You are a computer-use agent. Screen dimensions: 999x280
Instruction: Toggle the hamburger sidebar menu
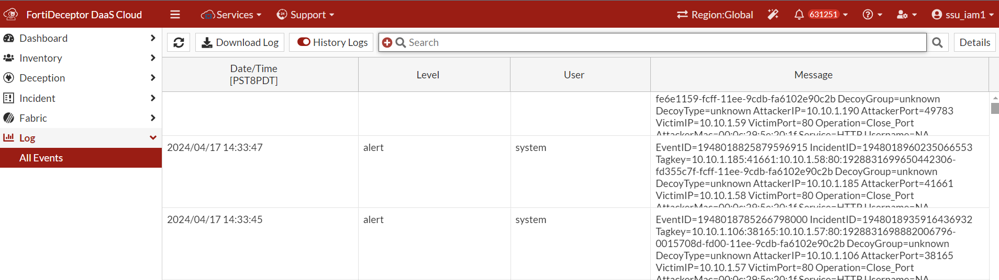175,15
